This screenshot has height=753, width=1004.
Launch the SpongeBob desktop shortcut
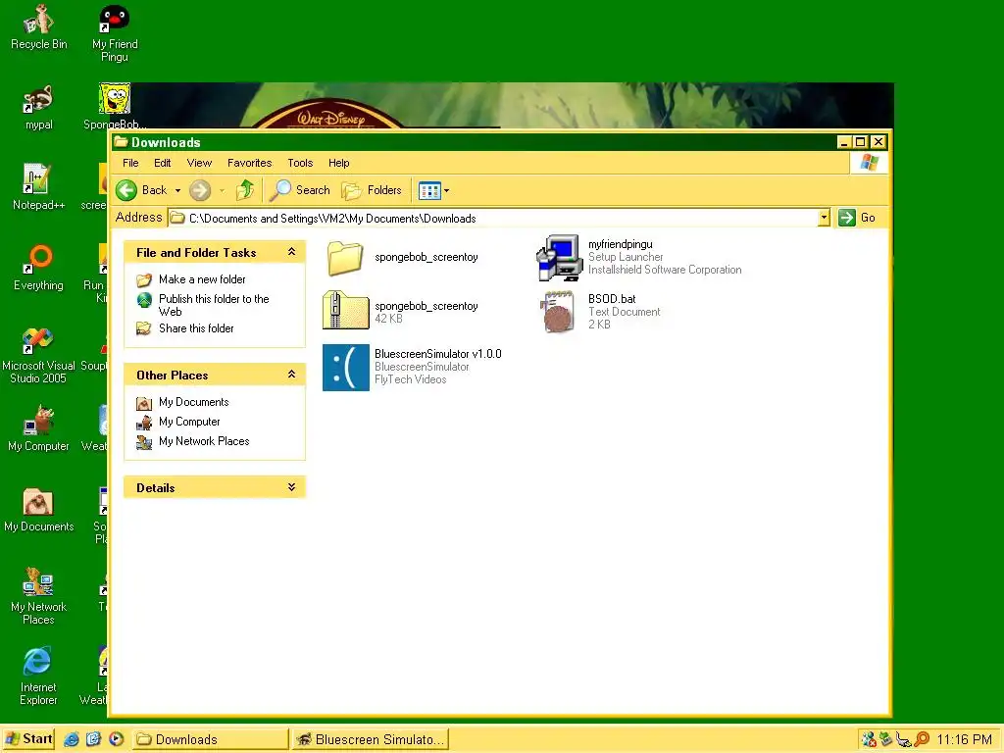[115, 106]
